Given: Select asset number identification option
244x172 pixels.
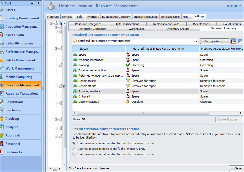Looking at the screenshot, I should coord(74,143).
